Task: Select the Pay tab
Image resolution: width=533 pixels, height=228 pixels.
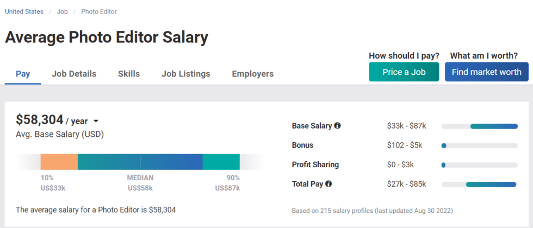Action: [x=23, y=74]
